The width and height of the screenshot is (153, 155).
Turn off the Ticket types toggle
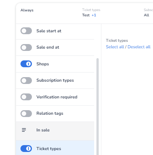tap(26, 149)
